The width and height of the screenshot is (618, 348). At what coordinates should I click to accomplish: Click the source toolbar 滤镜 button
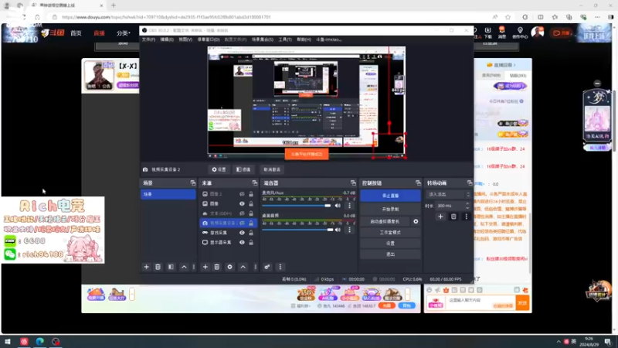pyautogui.click(x=243, y=169)
